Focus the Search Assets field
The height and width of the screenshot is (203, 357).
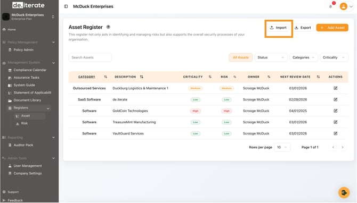[x=90, y=57]
